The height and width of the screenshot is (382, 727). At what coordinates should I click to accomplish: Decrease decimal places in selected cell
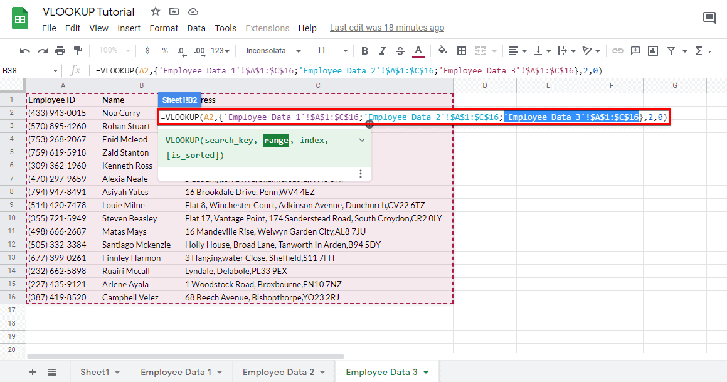click(182, 50)
